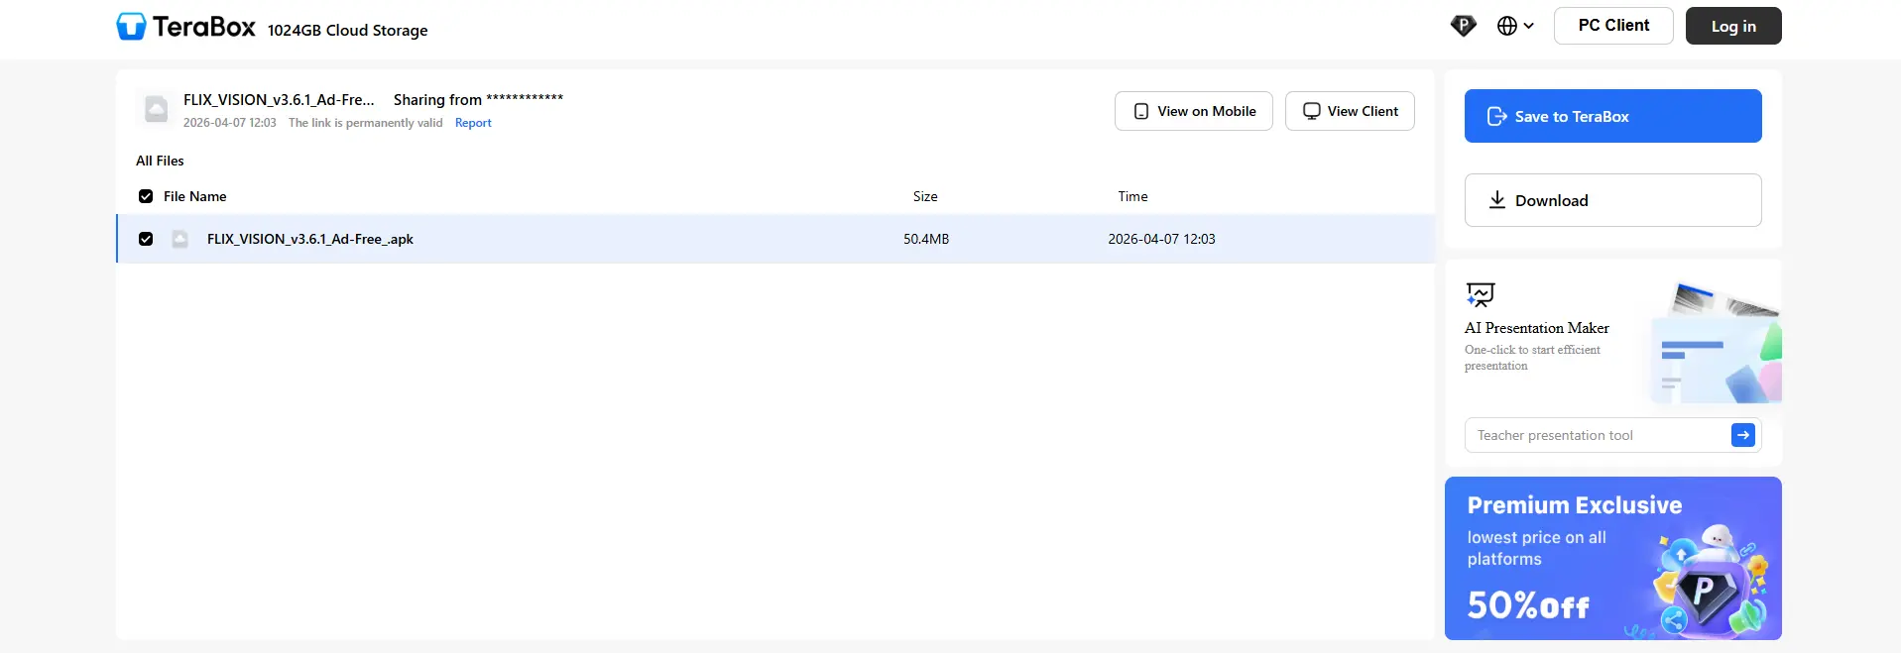Click the 2026-04-07 12:03 time cell in row
1901x653 pixels.
coord(1161,239)
